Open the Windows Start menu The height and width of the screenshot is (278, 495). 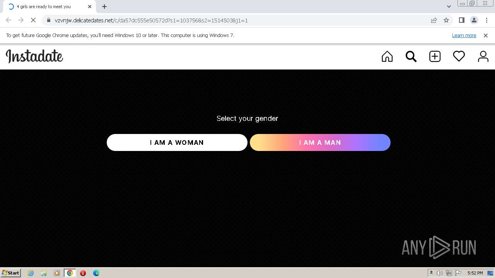11,273
